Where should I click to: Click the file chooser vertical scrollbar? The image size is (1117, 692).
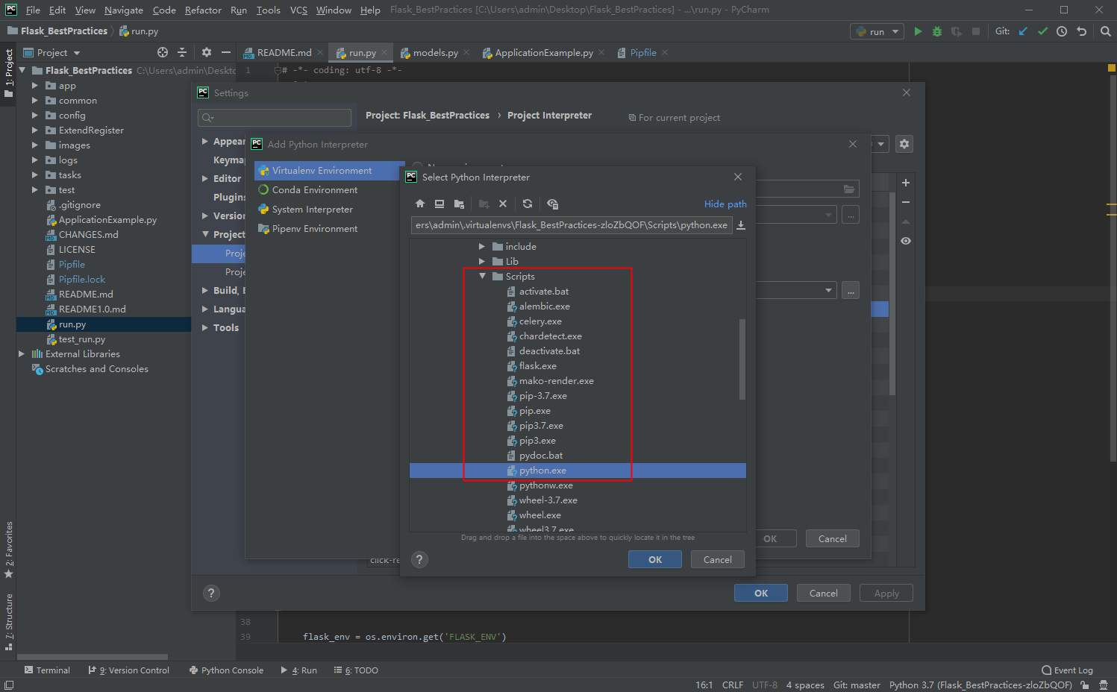pos(742,359)
